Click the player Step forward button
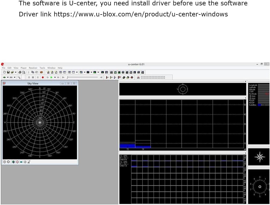Screen dimensions: 270x205 coord(48,77)
